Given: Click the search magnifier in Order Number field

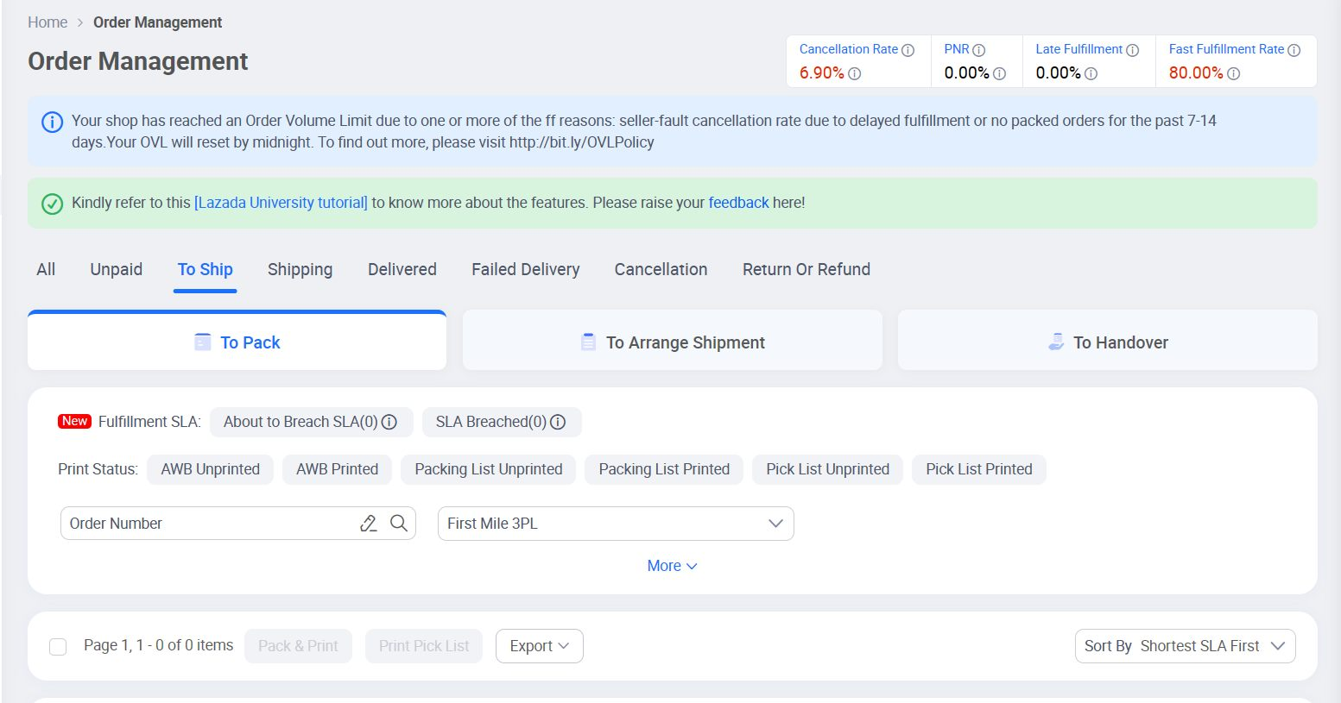Looking at the screenshot, I should click(398, 524).
